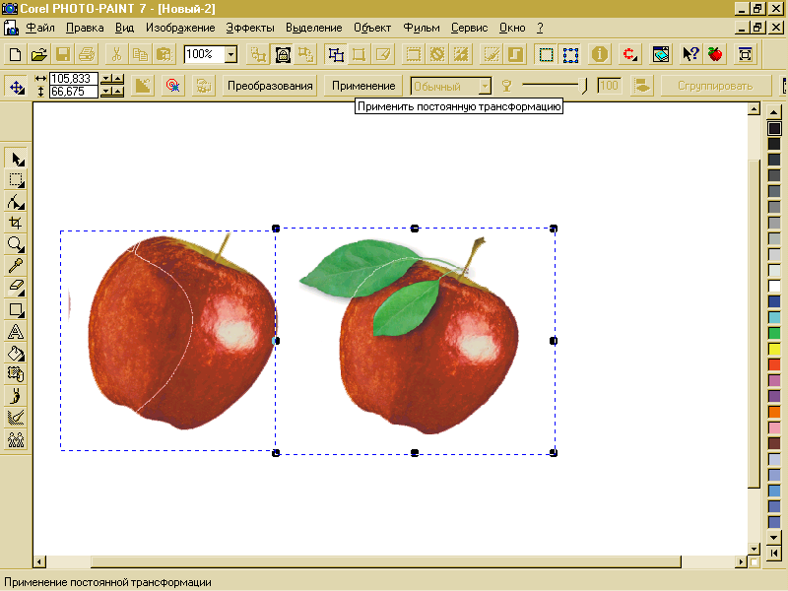Open the 100% zoom level dropdown
788x591 pixels.
pyautogui.click(x=230, y=54)
